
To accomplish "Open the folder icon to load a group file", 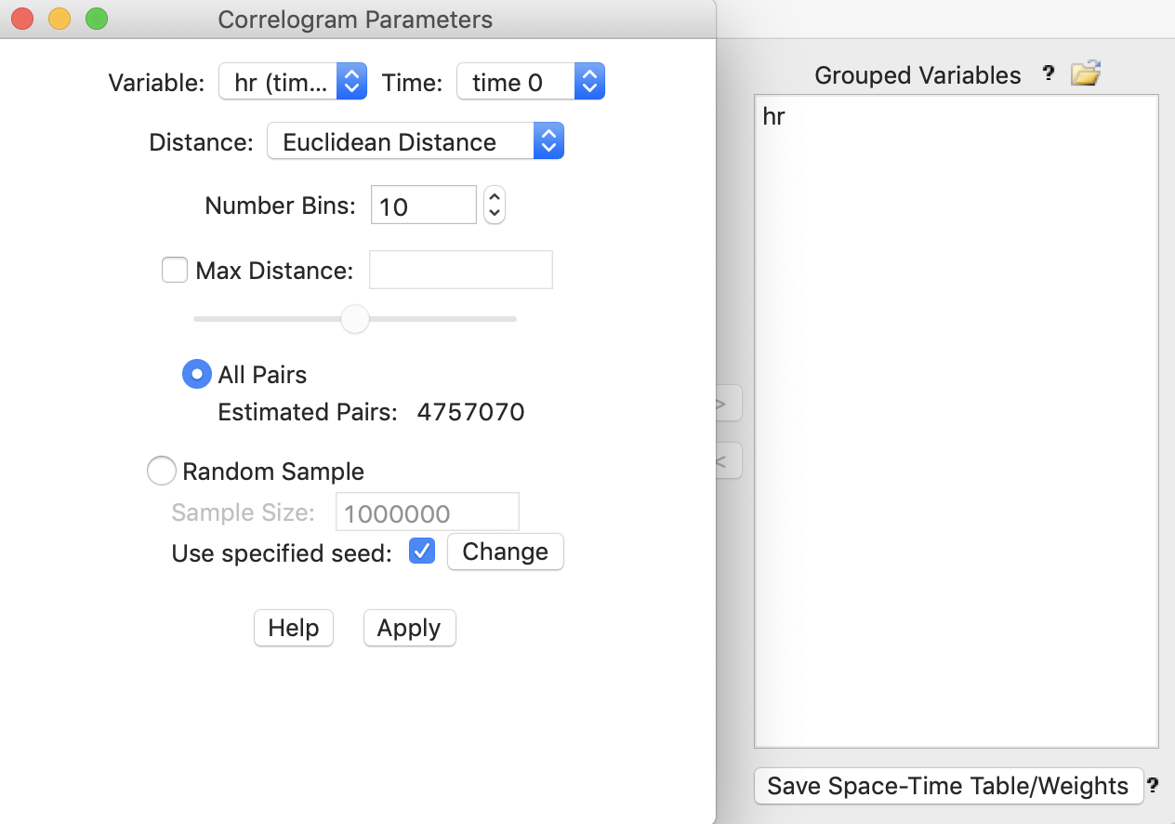I will pyautogui.click(x=1086, y=73).
